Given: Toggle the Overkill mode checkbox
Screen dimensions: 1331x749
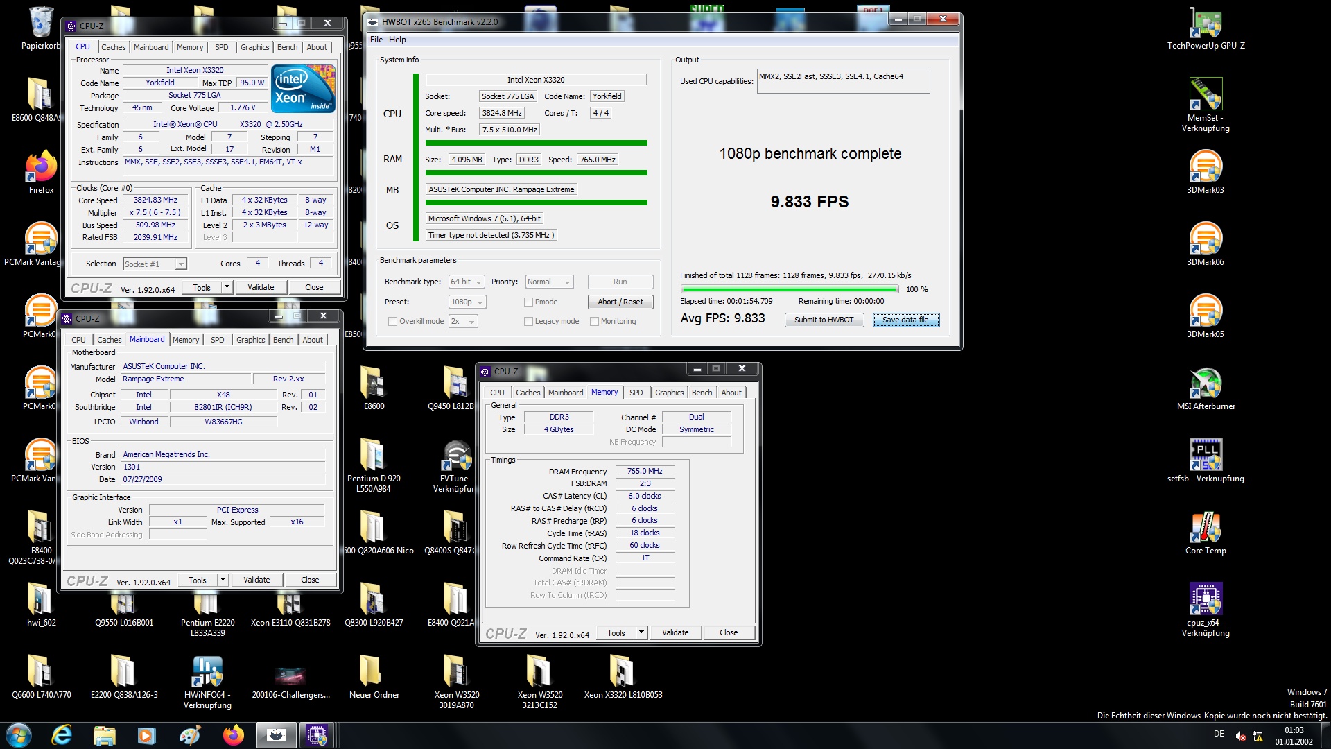Looking at the screenshot, I should (393, 322).
